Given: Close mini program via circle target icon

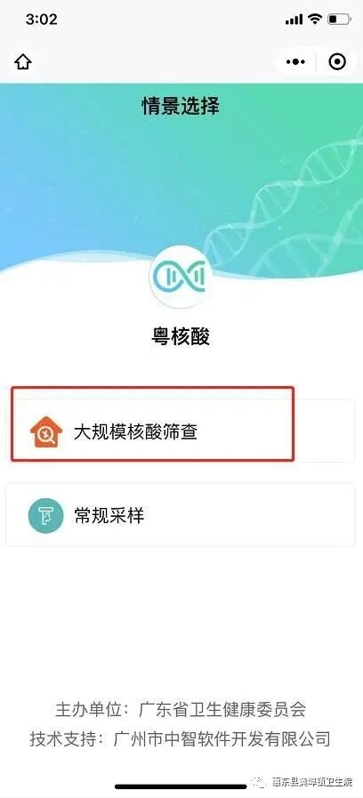Looking at the screenshot, I should click(337, 62).
